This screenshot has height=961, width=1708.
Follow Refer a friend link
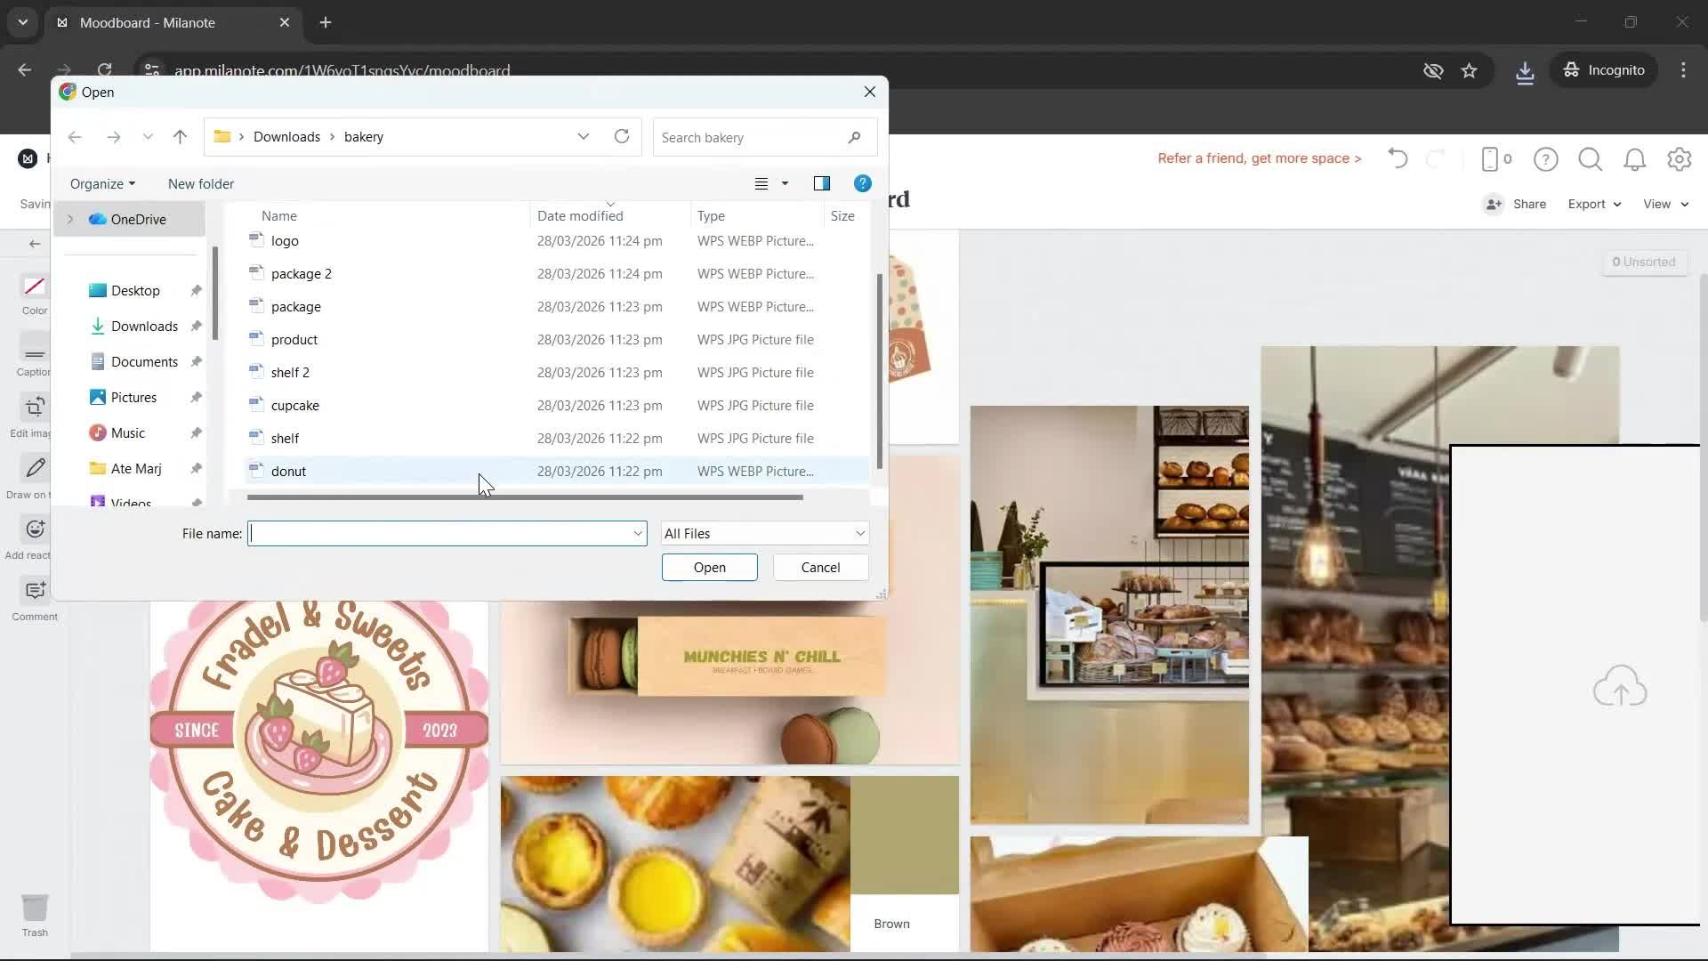(x=1259, y=158)
